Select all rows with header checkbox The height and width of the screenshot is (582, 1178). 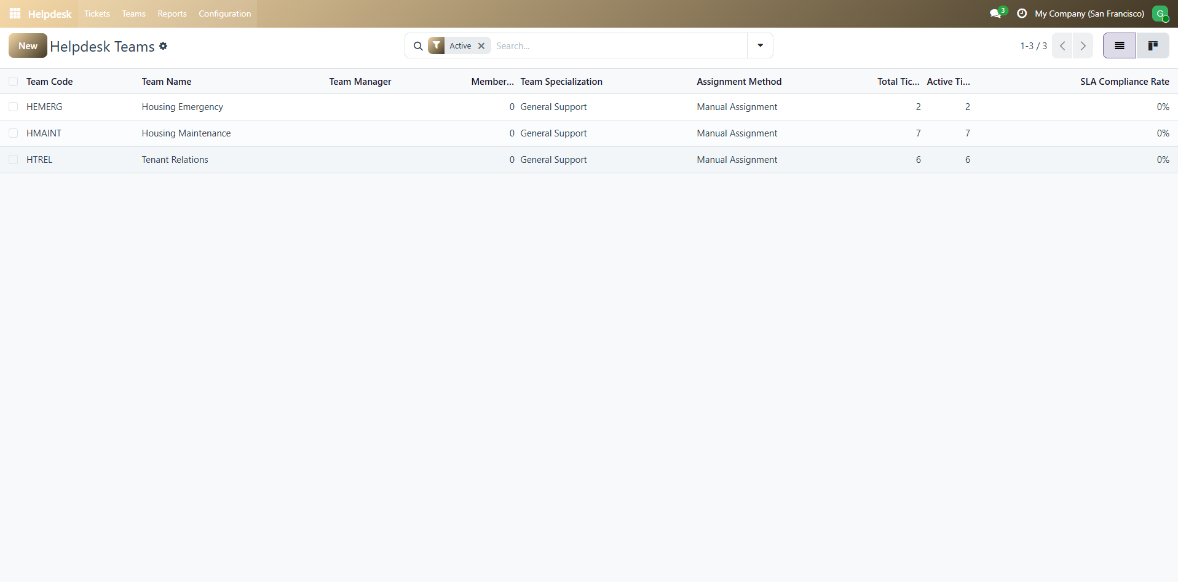pyautogui.click(x=13, y=82)
